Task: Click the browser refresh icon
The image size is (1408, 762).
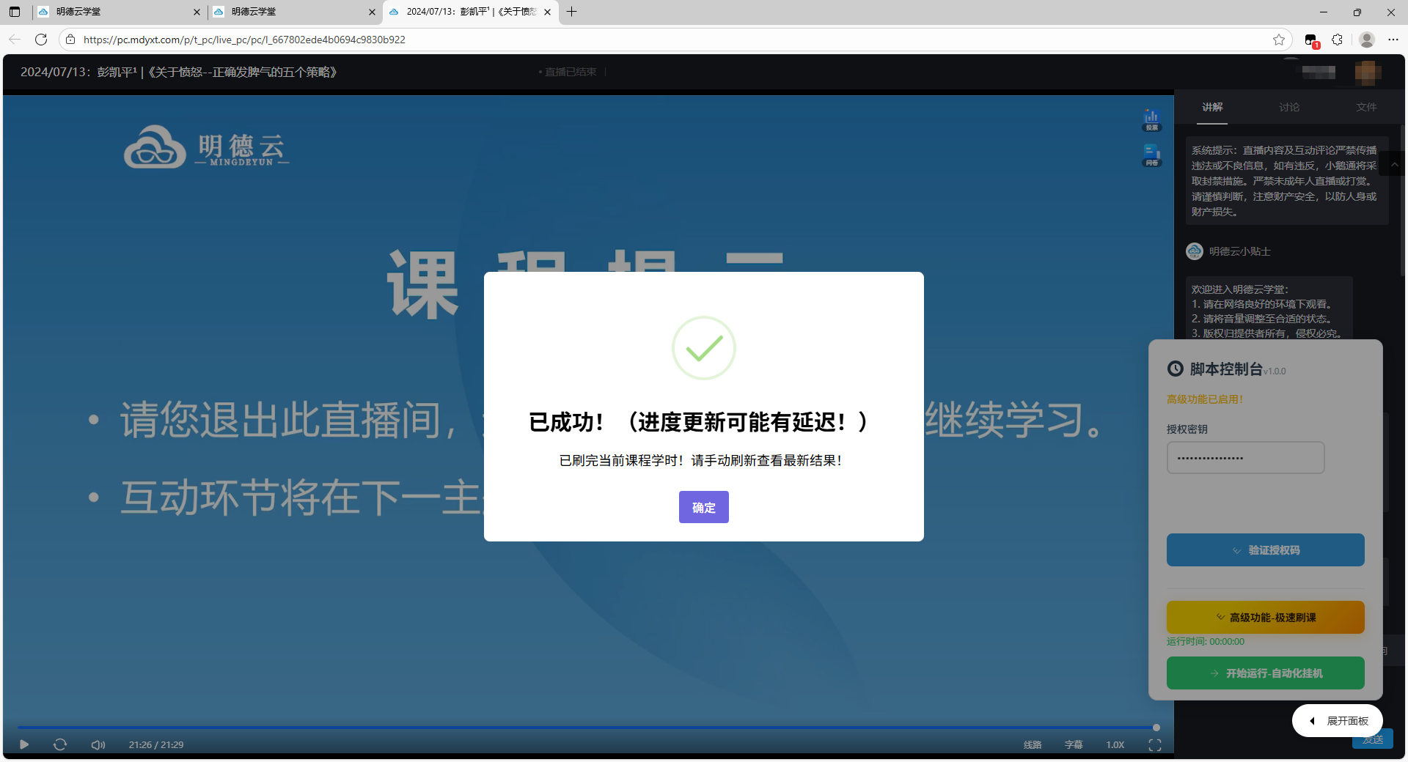Action: [x=41, y=40]
